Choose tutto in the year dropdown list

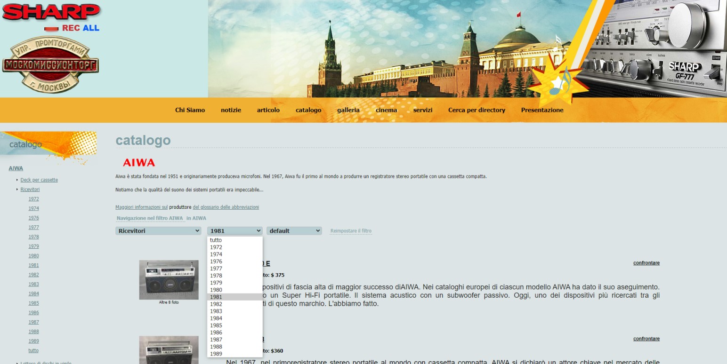tap(235, 240)
